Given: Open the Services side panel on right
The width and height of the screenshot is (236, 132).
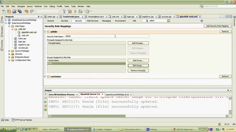Looking at the screenshot, I should (x=235, y=21).
